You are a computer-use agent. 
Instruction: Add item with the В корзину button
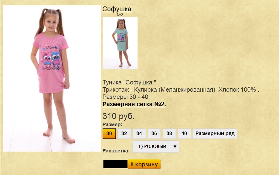point(144,164)
